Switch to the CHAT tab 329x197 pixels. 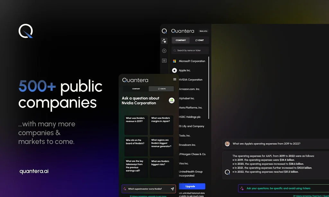(x=200, y=40)
